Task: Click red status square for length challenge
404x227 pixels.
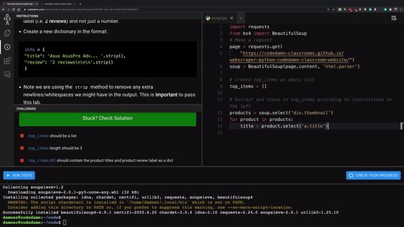Action: click(22, 148)
